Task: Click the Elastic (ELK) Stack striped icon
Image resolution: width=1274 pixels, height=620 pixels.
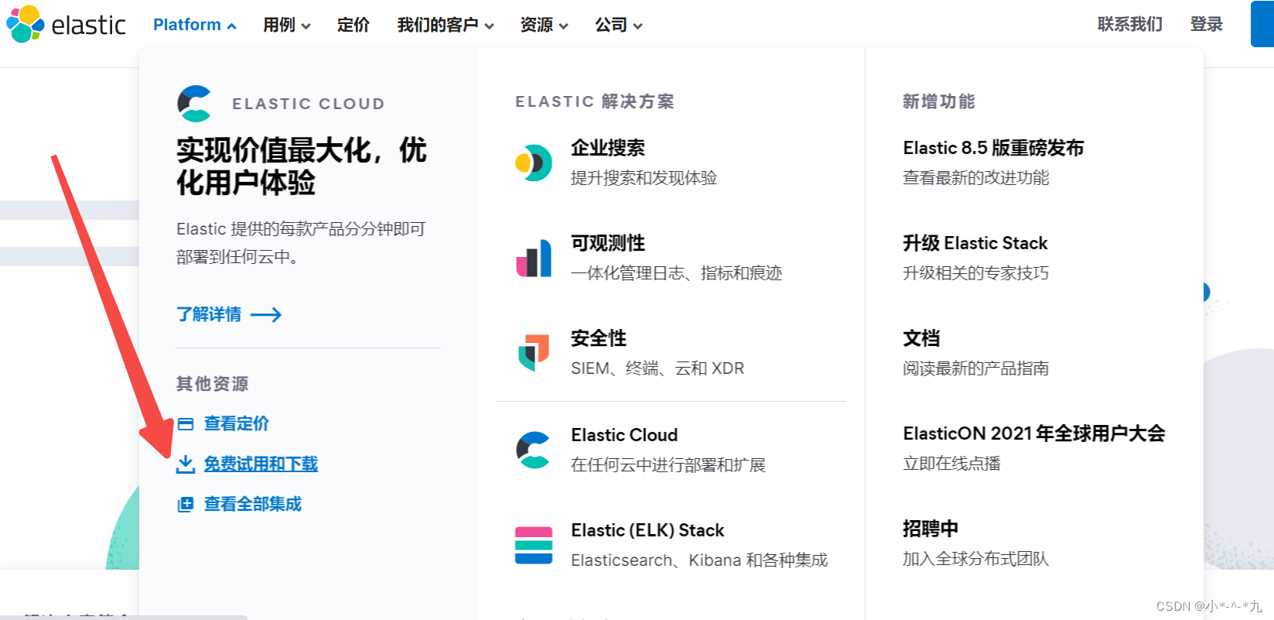Action: click(534, 545)
